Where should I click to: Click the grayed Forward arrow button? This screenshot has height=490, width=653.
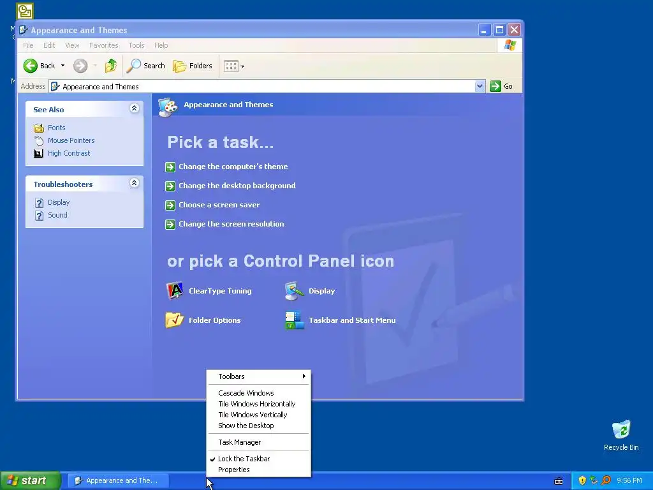pyautogui.click(x=80, y=66)
